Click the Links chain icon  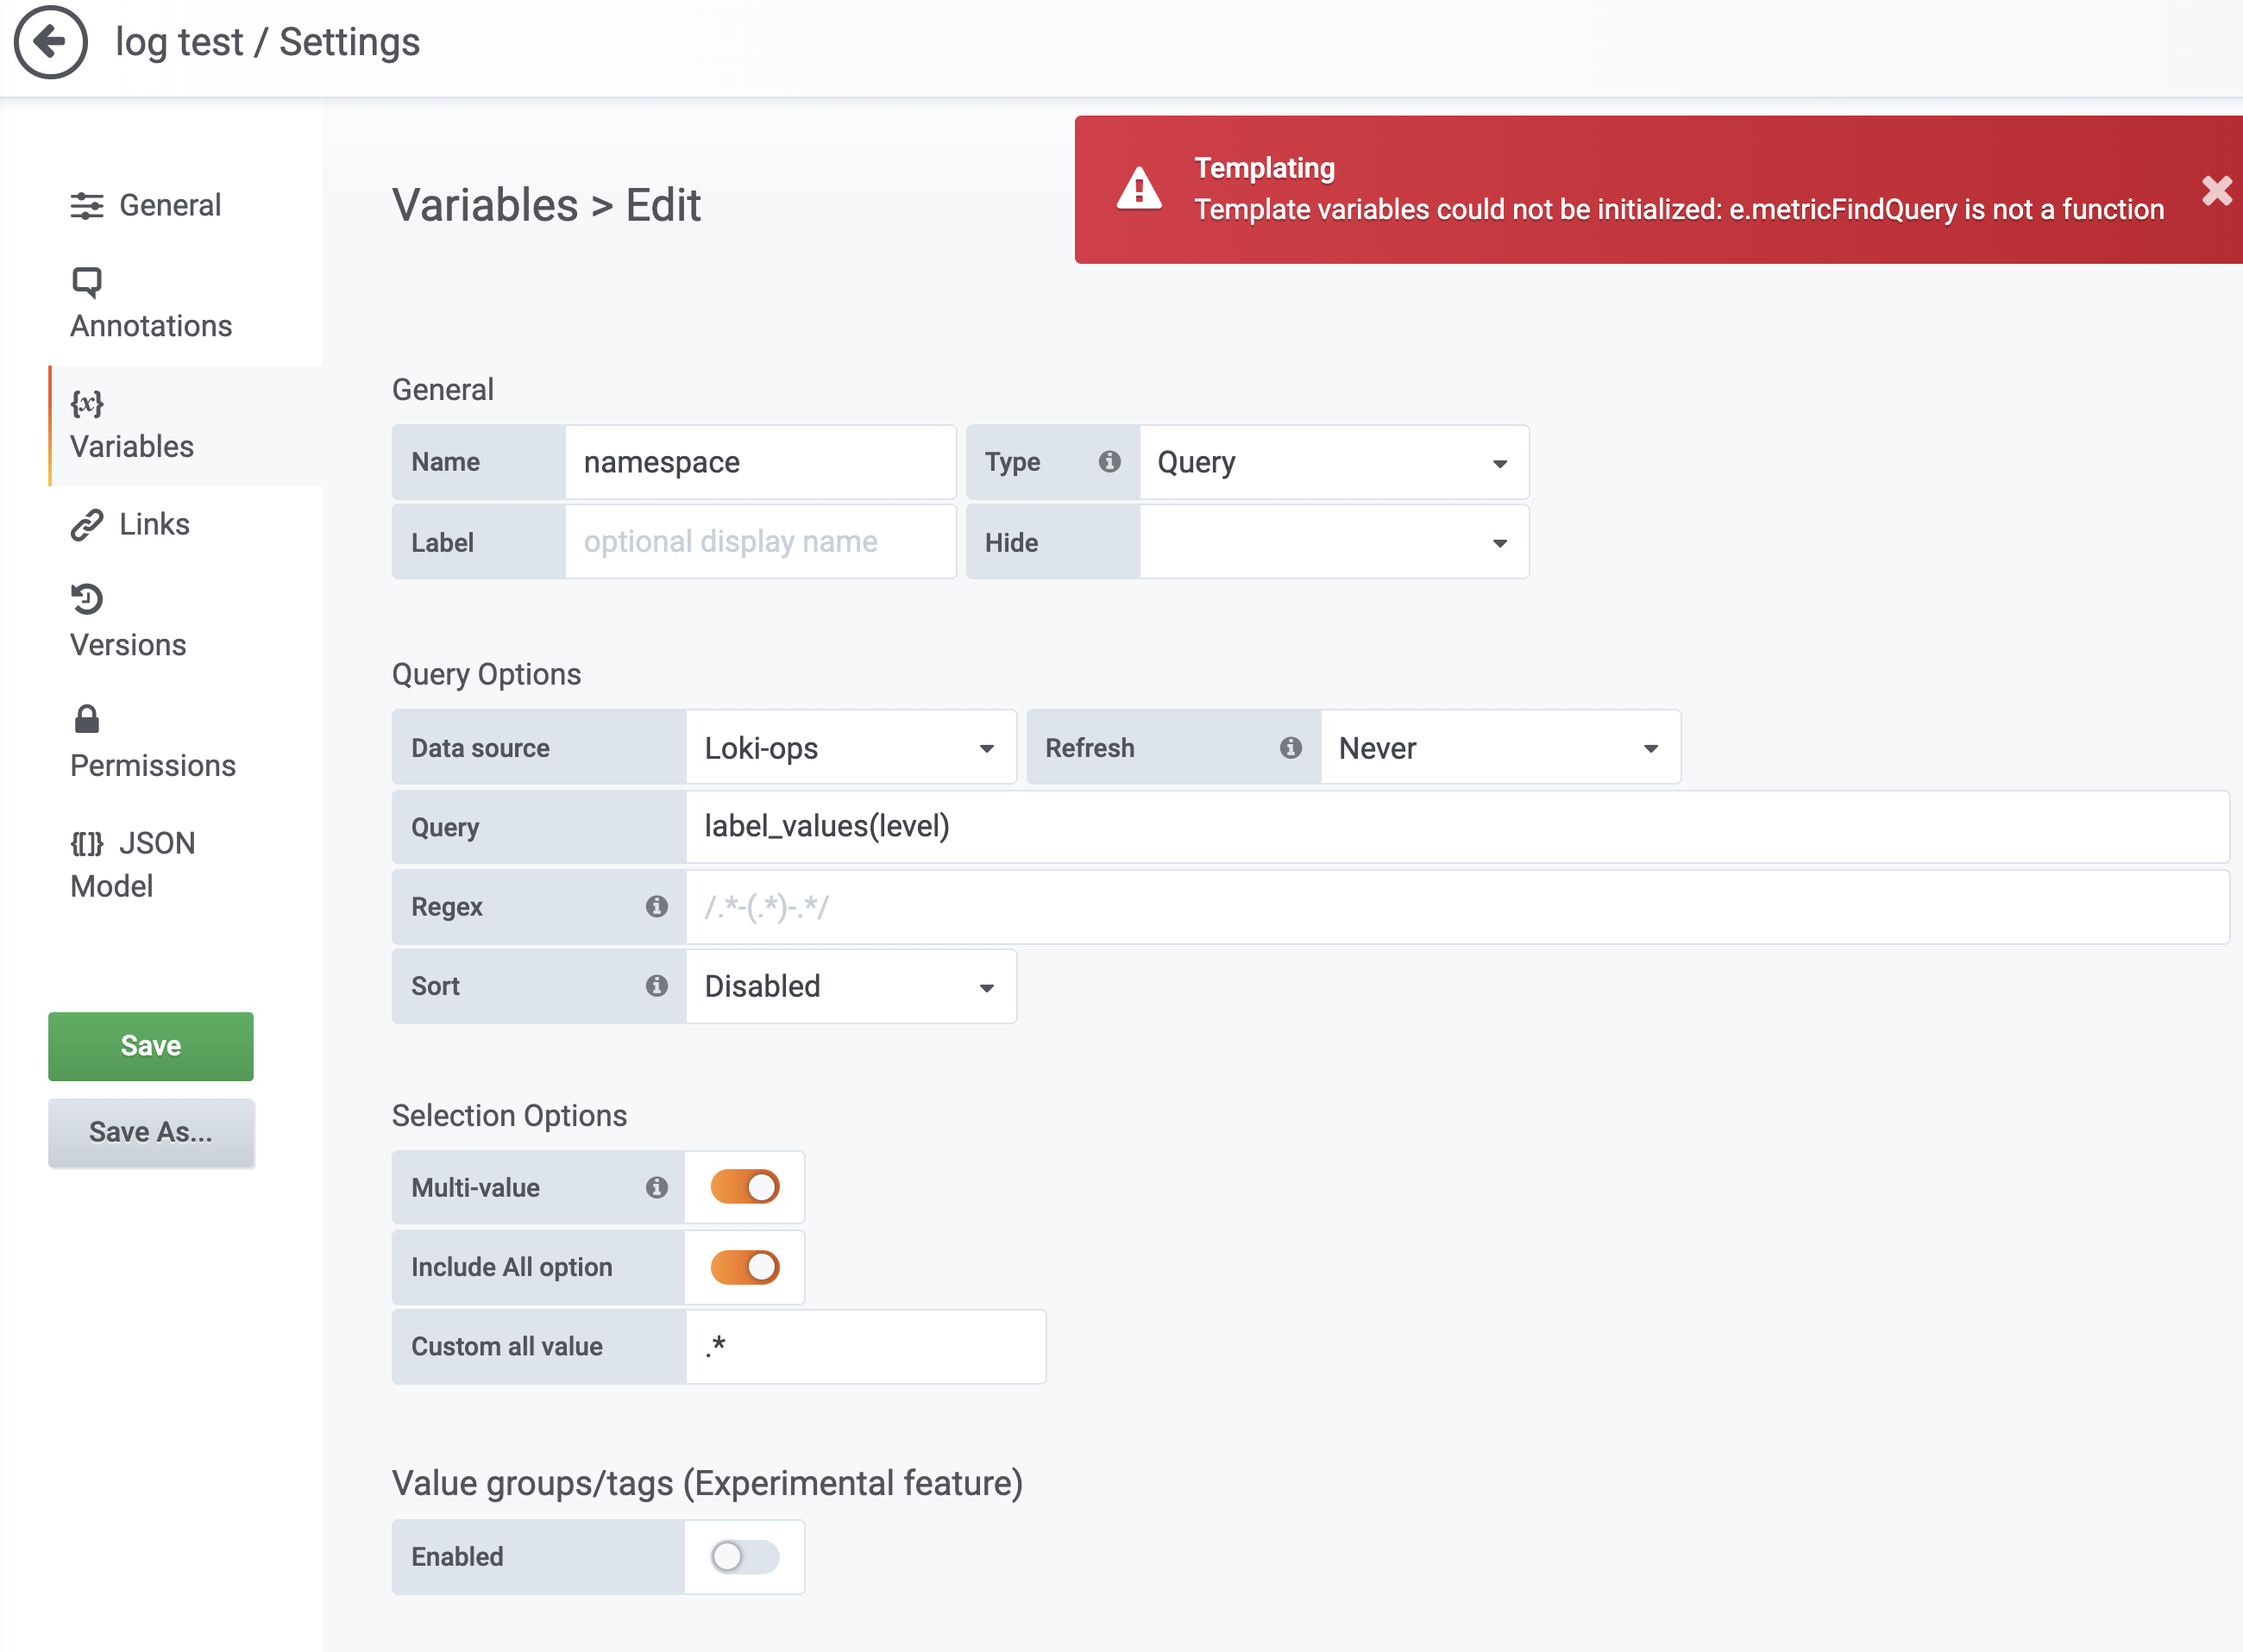pos(87,524)
